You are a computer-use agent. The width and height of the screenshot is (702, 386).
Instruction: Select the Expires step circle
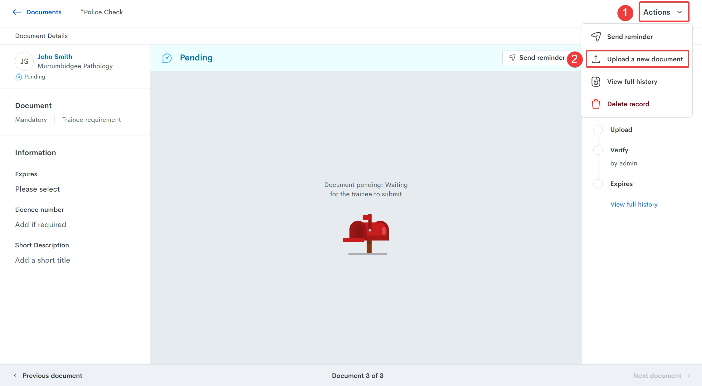click(598, 184)
